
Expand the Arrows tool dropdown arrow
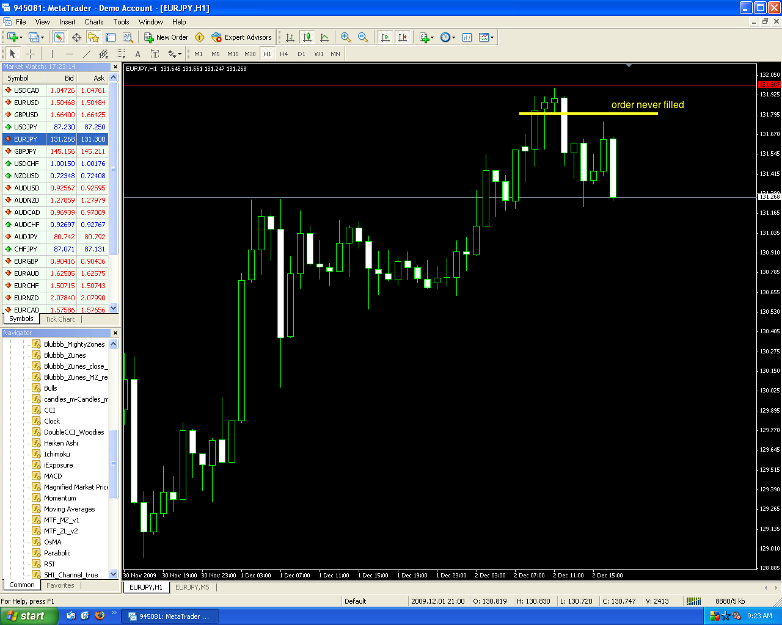pos(180,54)
